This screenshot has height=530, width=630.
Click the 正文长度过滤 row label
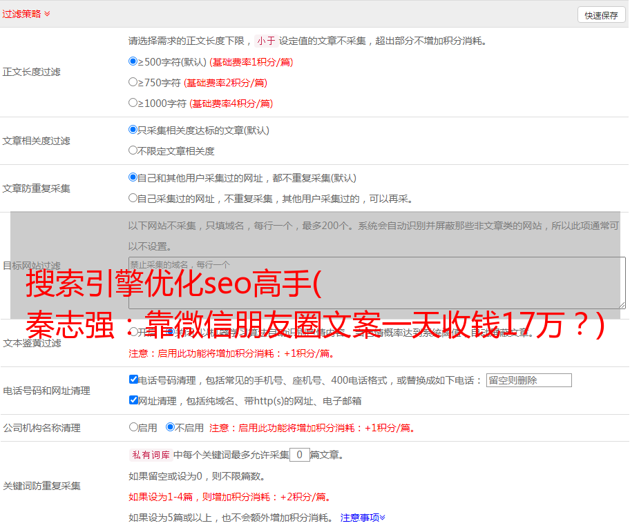(31, 72)
